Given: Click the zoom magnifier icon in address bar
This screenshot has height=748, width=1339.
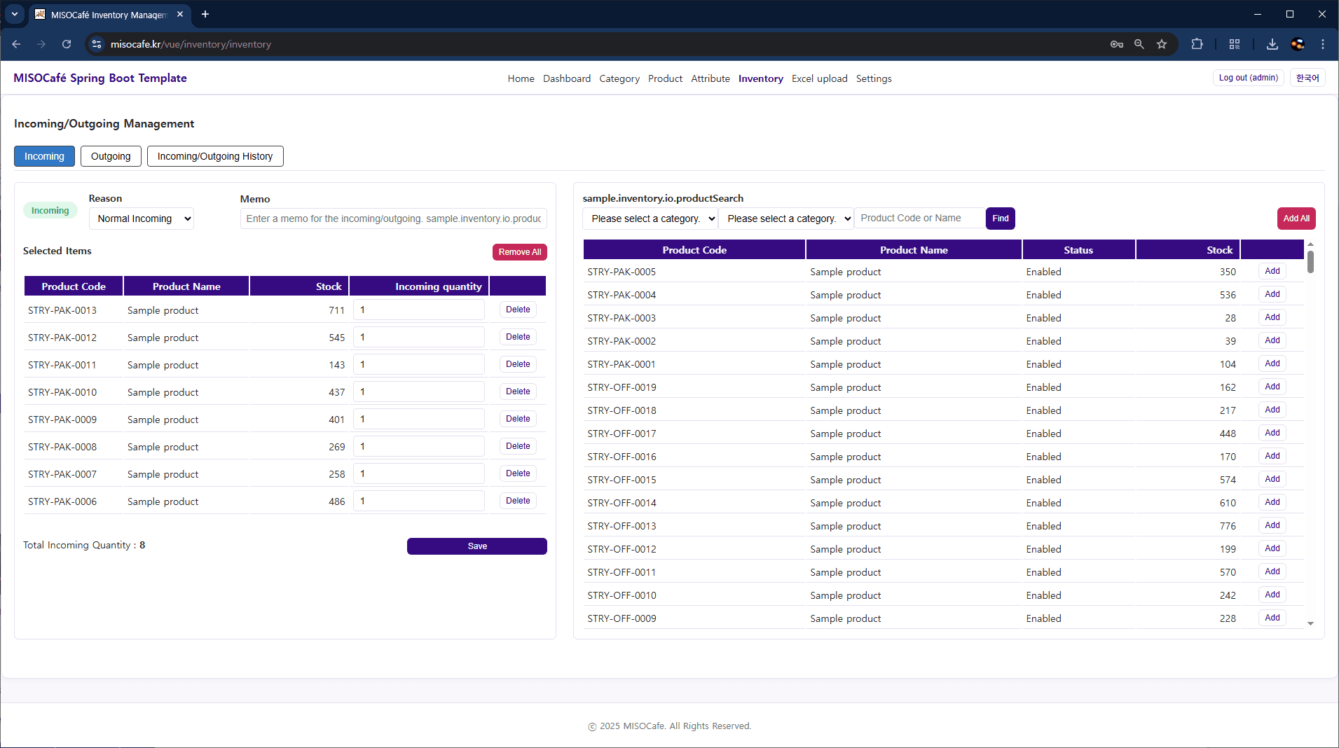Looking at the screenshot, I should coord(1139,44).
